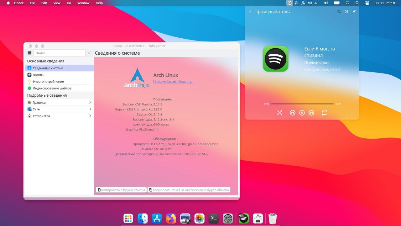Image resolution: width=401 pixels, height=226 pixels.
Task: Switch to Spotify in the dock
Action: click(x=243, y=218)
